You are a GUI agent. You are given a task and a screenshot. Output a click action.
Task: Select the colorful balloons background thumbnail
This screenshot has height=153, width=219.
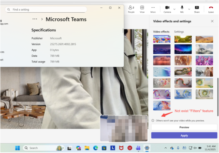tap(162, 39)
